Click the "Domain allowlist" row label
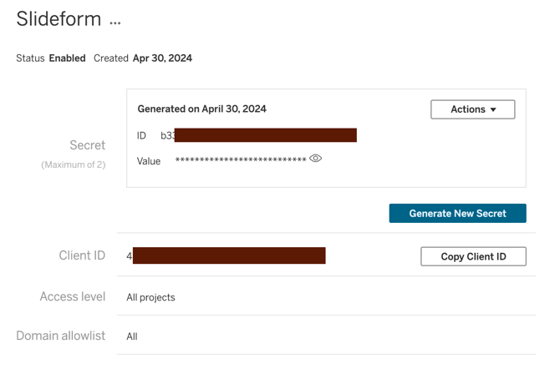This screenshot has height=369, width=560. point(61,336)
